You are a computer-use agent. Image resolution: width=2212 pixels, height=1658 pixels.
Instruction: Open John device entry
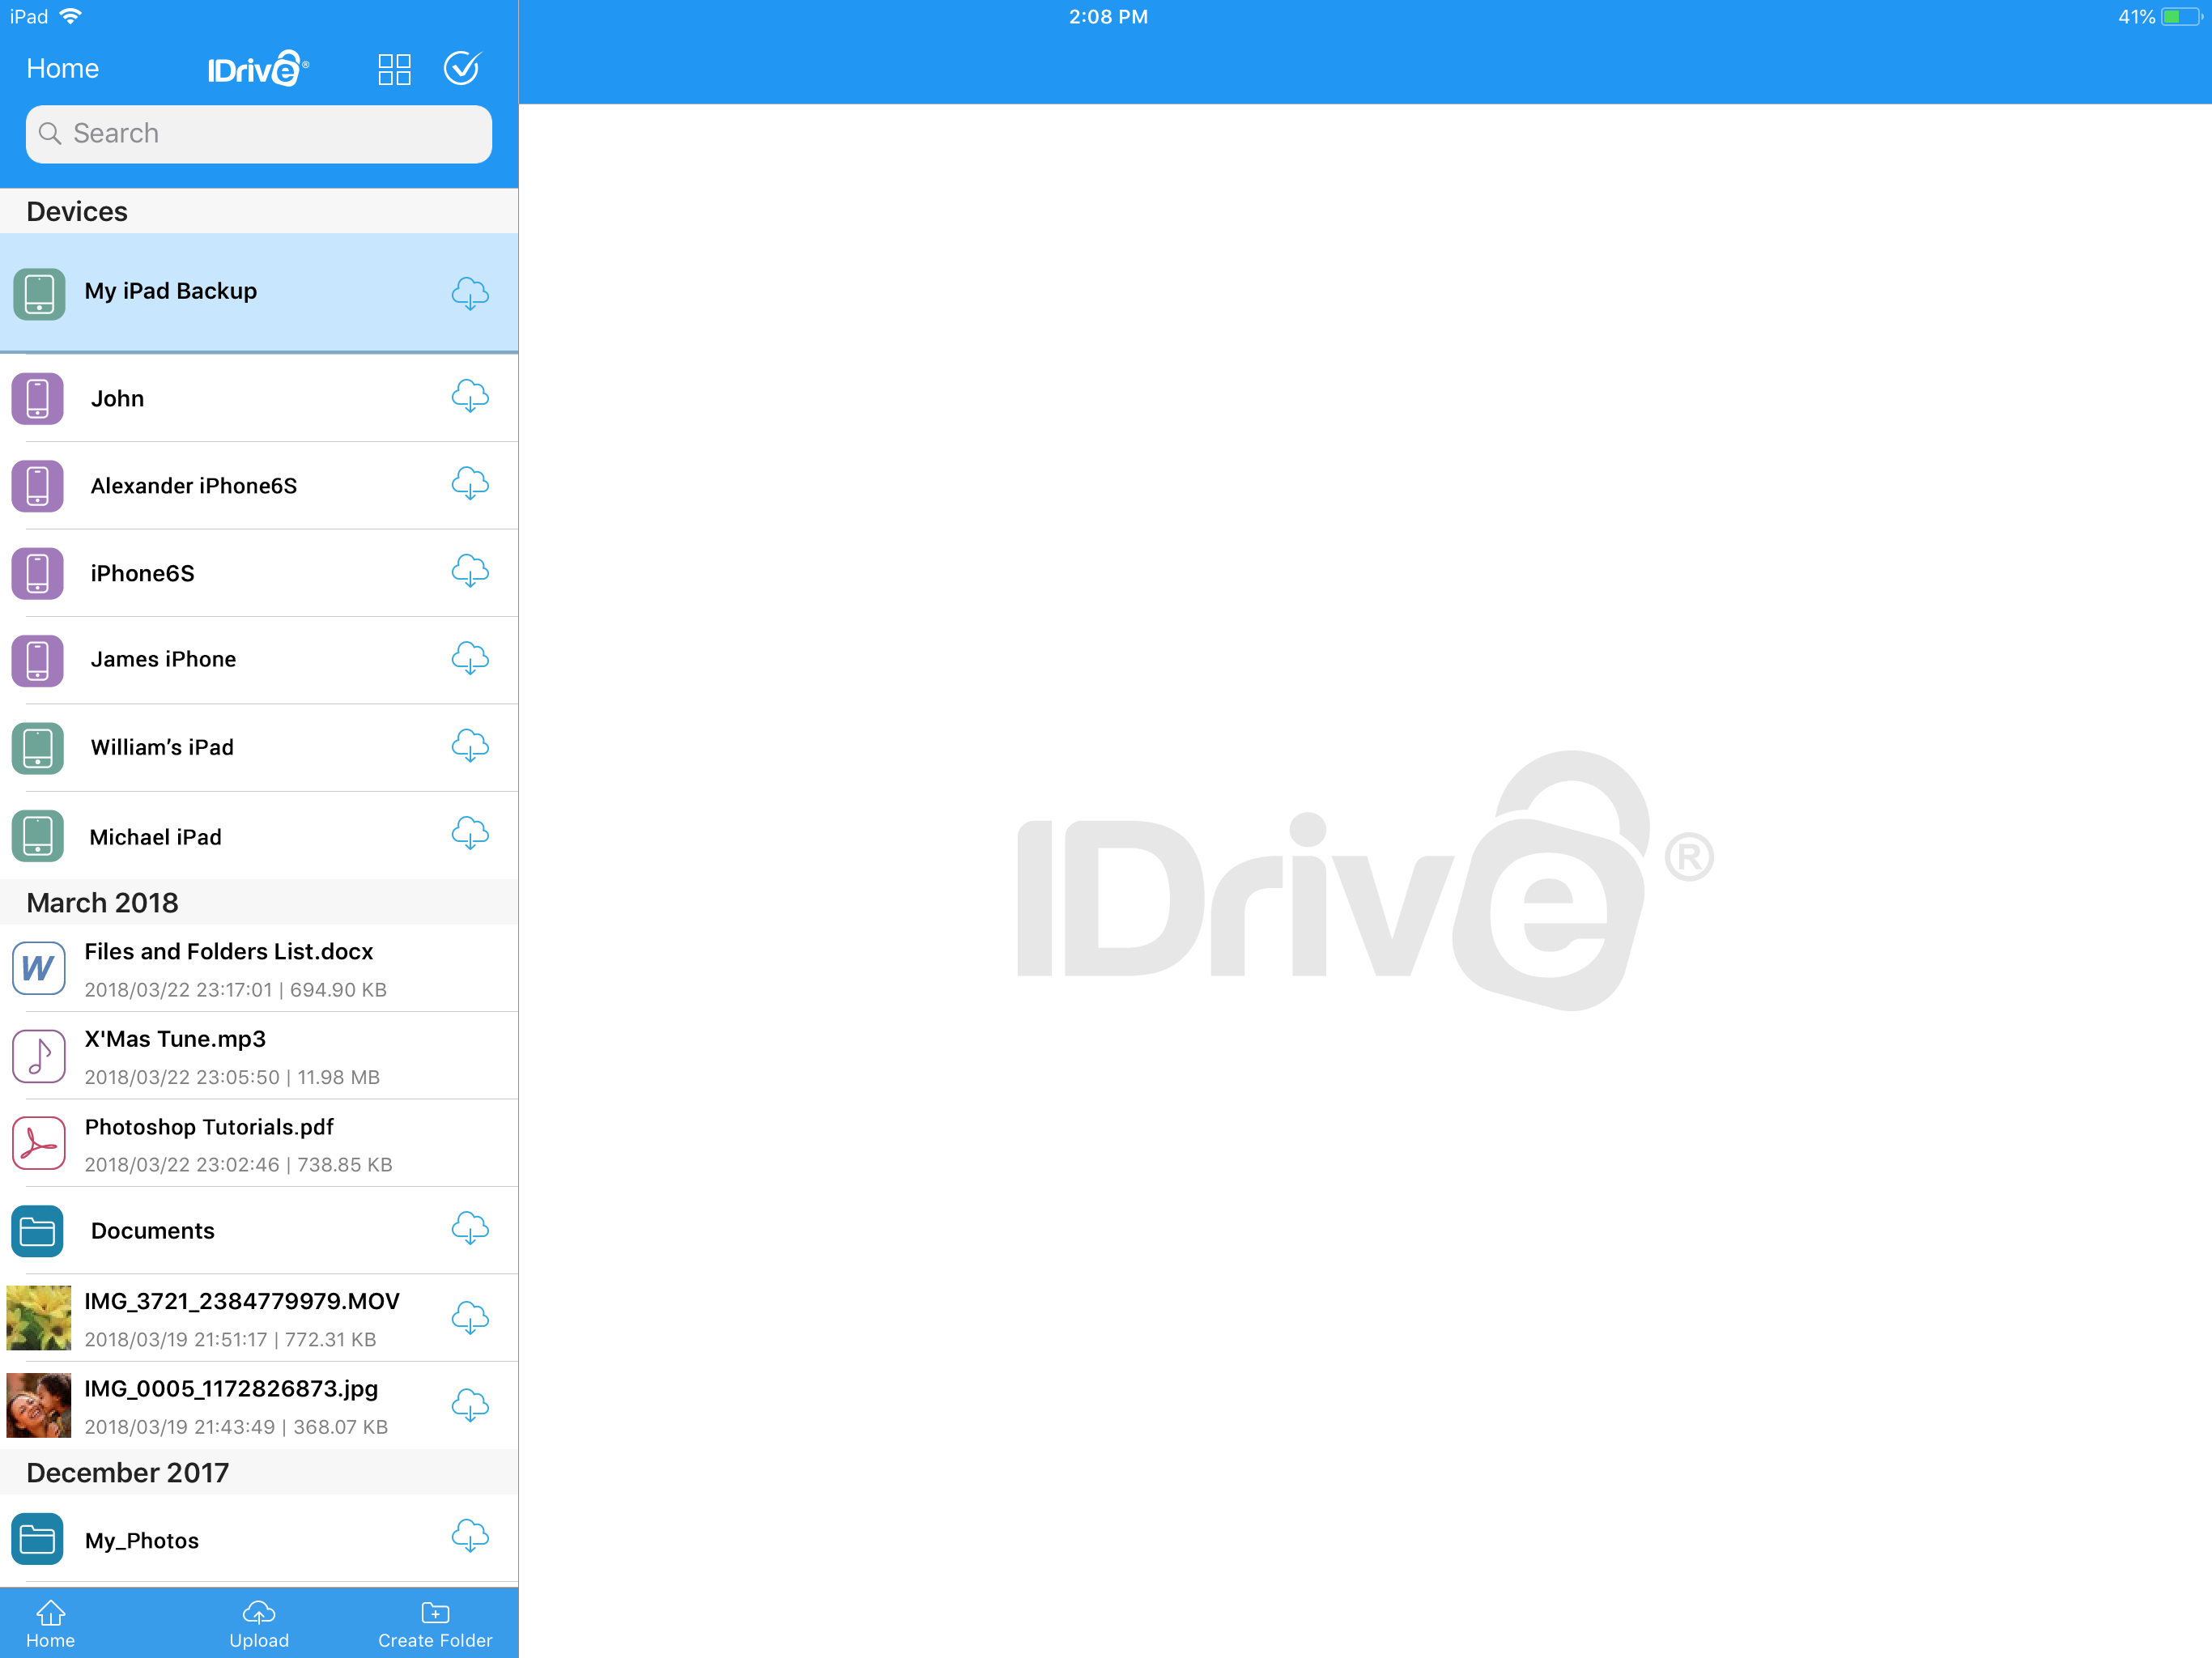tap(259, 398)
